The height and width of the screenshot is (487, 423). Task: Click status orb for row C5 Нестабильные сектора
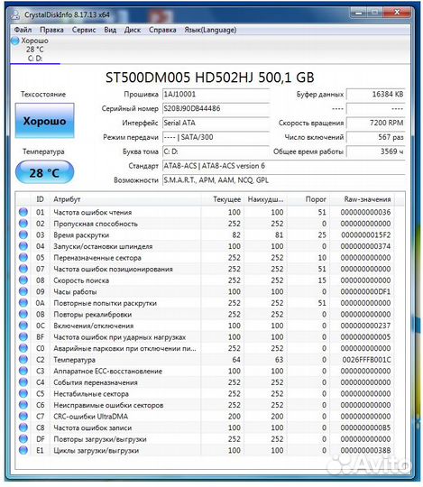click(23, 393)
